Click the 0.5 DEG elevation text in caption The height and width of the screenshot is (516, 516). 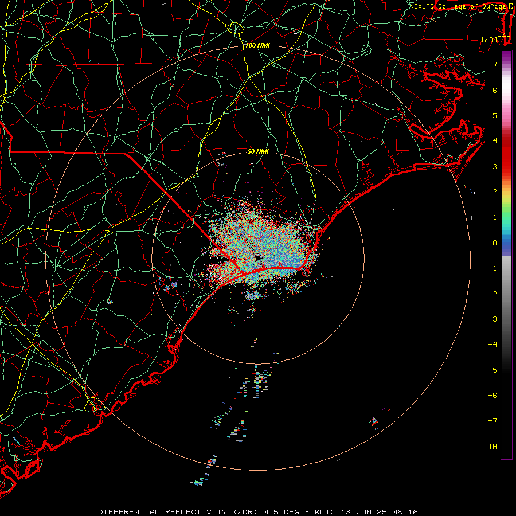click(x=281, y=512)
